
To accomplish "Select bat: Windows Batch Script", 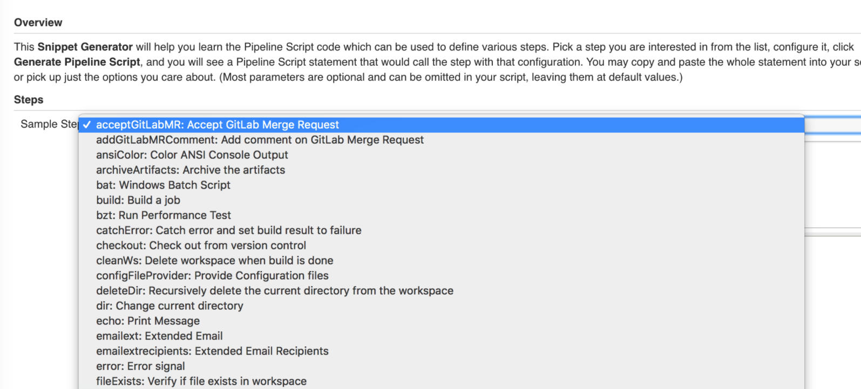I will [x=163, y=185].
